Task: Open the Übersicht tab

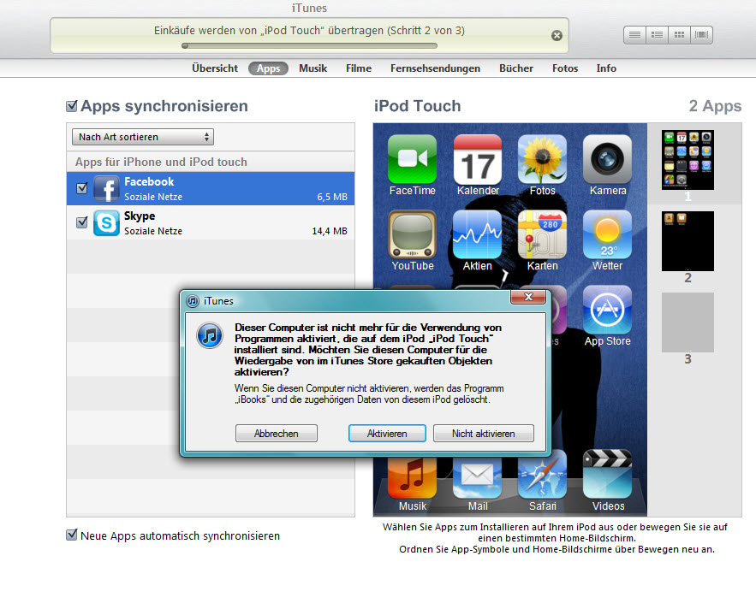Action: (x=215, y=68)
